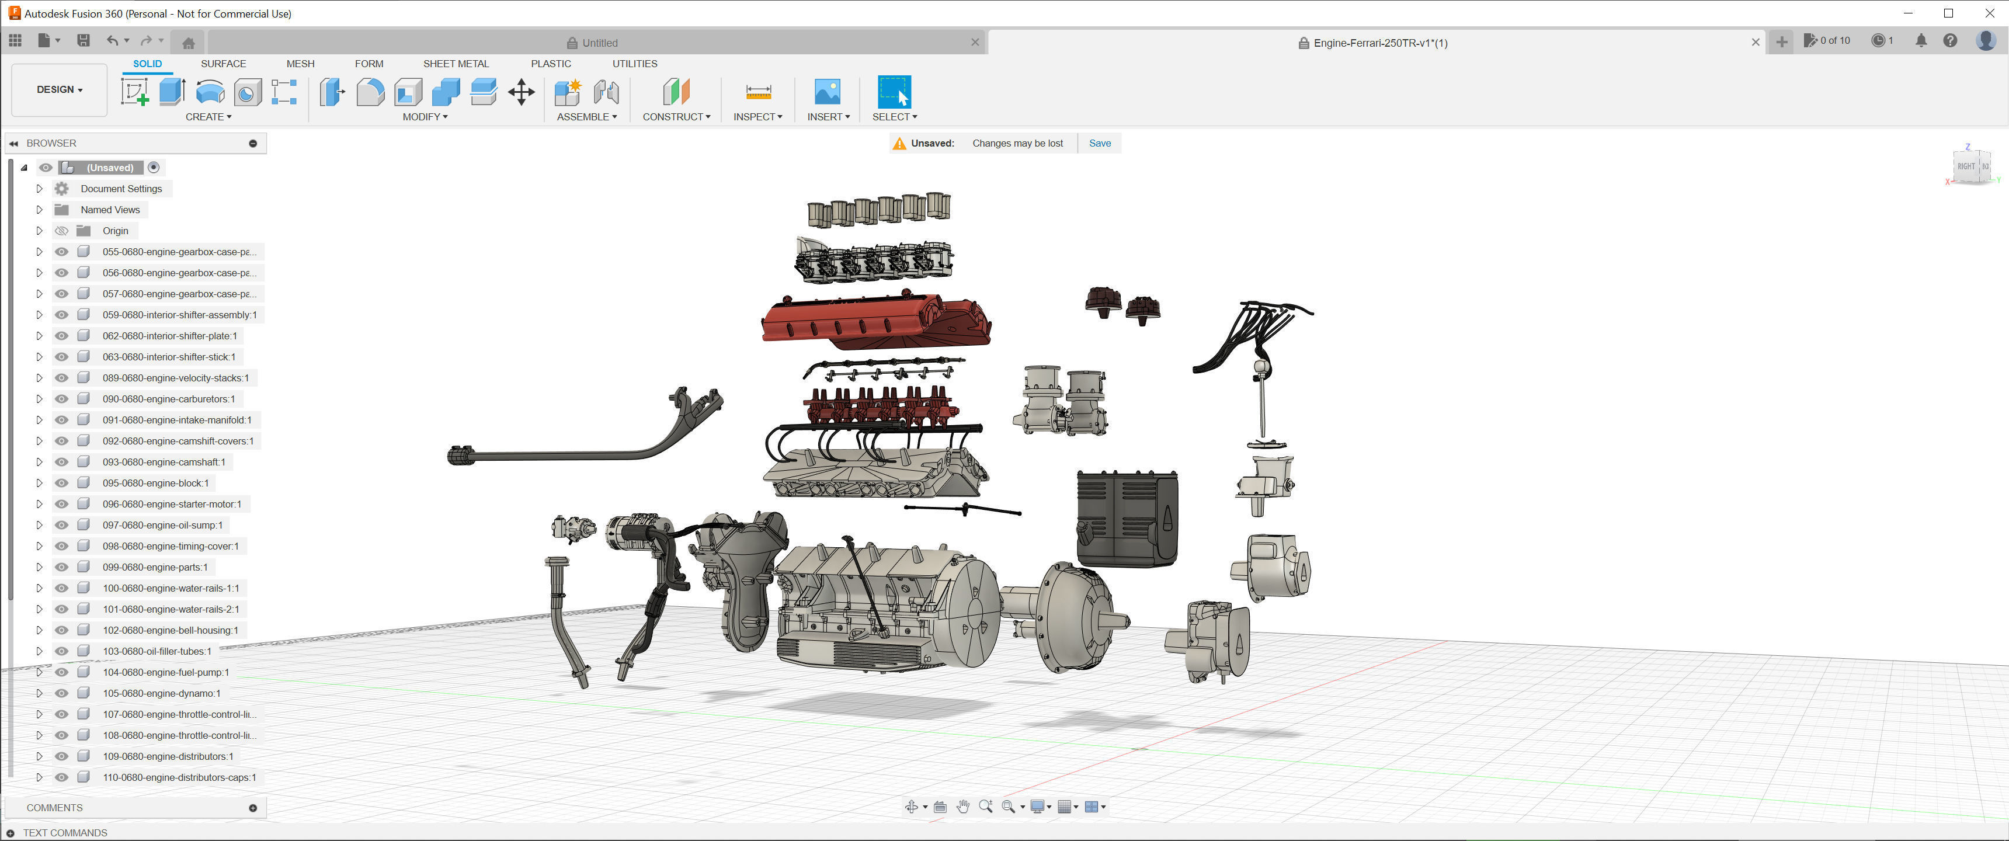Switch to the SHEET METAL tab
Screen dimensions: 2009x841
(456, 64)
